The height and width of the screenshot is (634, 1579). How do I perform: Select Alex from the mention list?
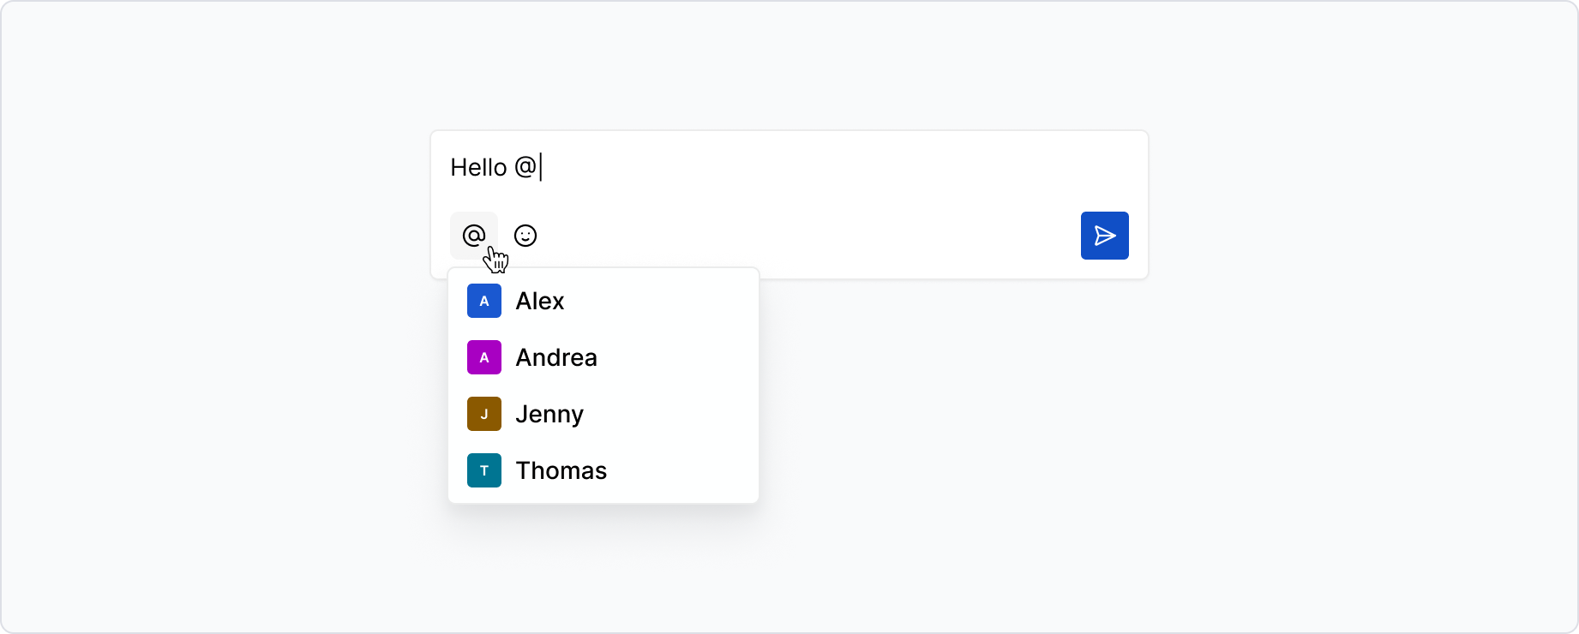[x=540, y=301]
